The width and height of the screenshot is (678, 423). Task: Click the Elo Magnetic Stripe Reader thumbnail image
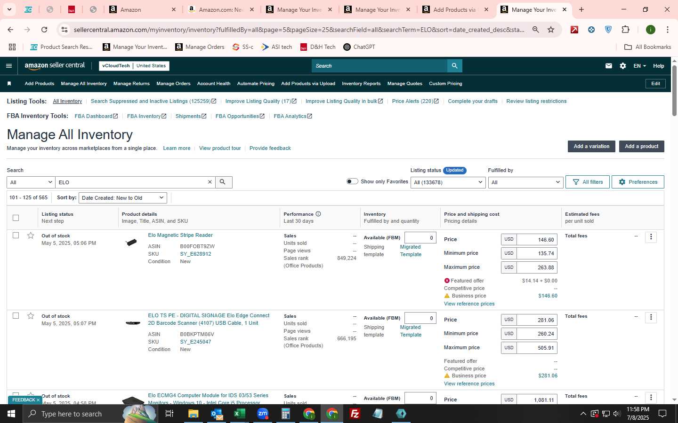[x=132, y=242]
